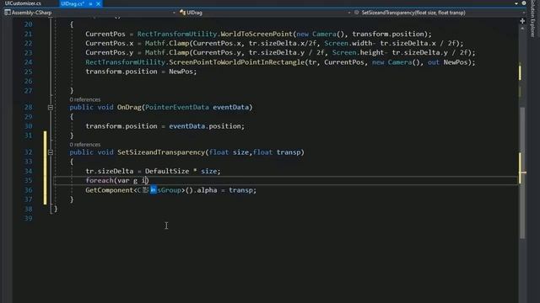Viewport: 540px width, 303px height.
Task: Click 'eventData' before '.position' on line 30
Action: coord(186,126)
